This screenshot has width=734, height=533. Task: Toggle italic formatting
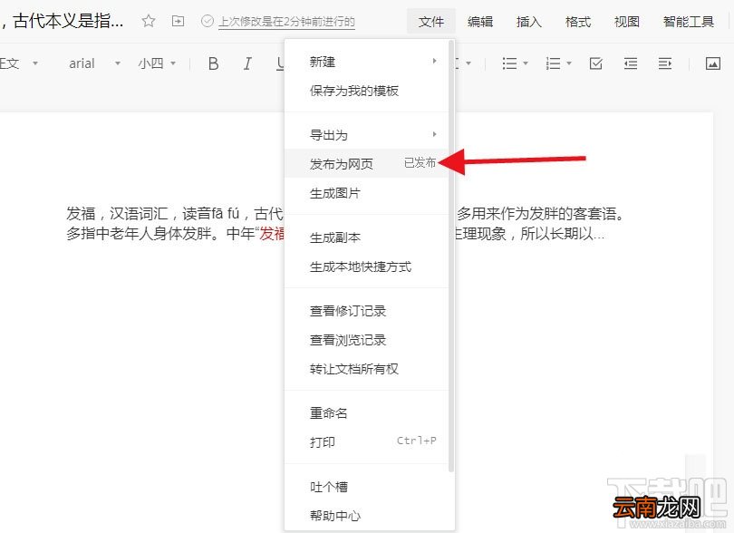coord(247,63)
